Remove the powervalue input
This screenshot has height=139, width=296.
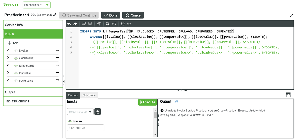click(8, 80)
